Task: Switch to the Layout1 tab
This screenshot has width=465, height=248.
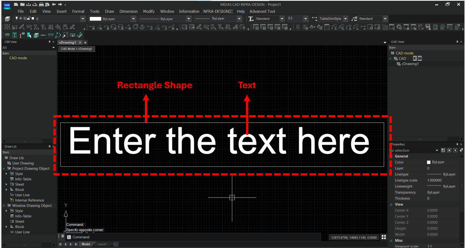Action: 102,244
